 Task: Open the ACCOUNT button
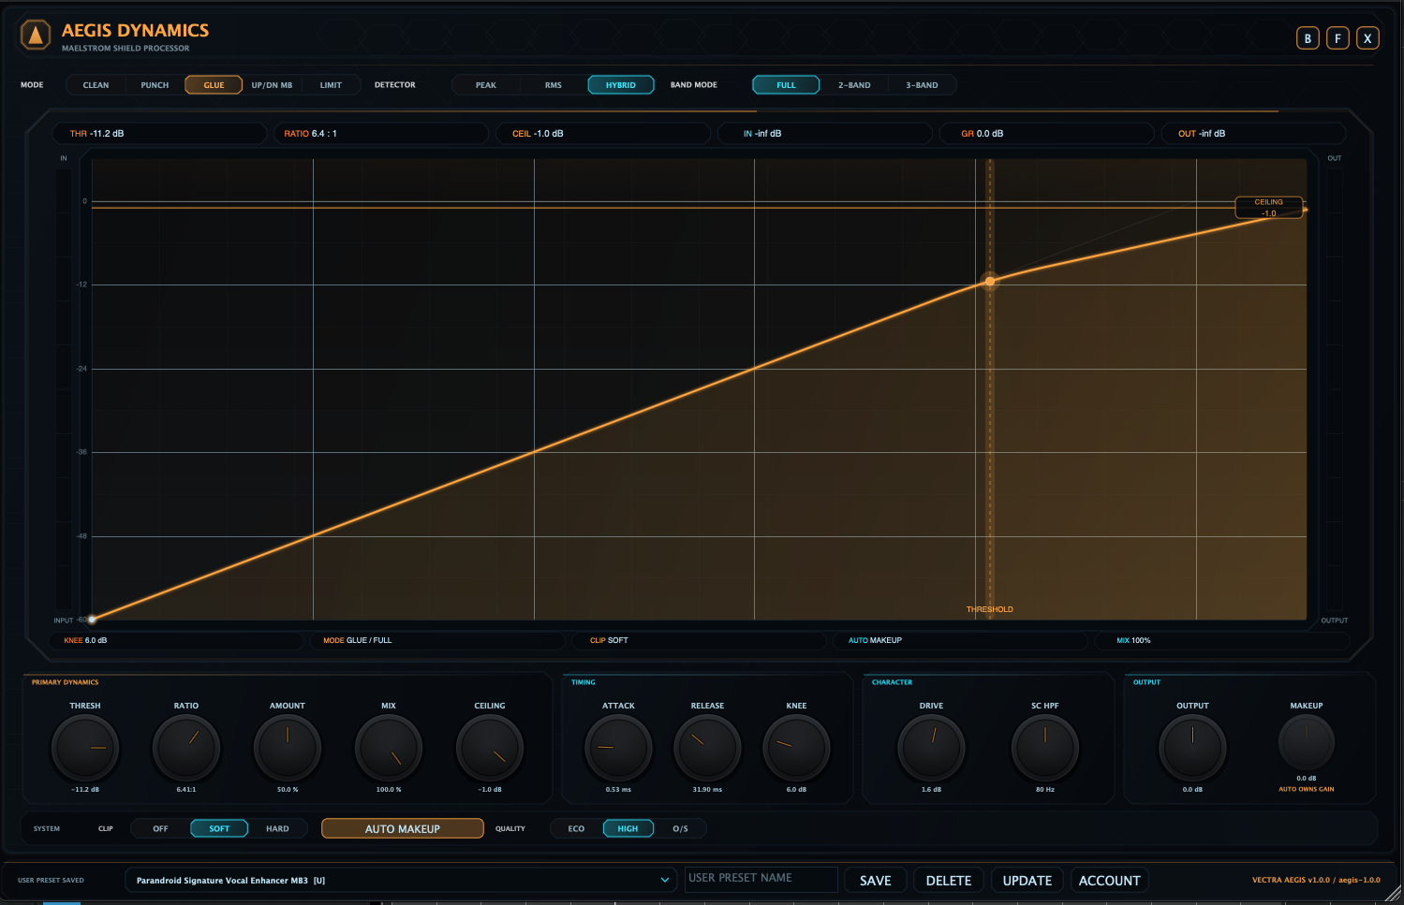pyautogui.click(x=1110, y=880)
